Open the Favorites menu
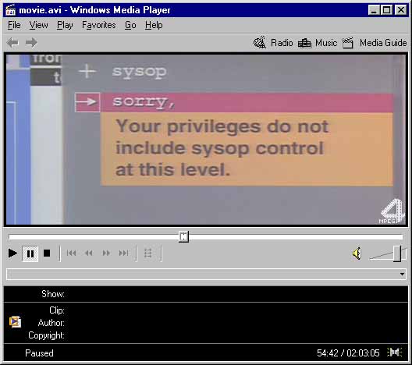The width and height of the screenshot is (412, 365). pyautogui.click(x=99, y=25)
